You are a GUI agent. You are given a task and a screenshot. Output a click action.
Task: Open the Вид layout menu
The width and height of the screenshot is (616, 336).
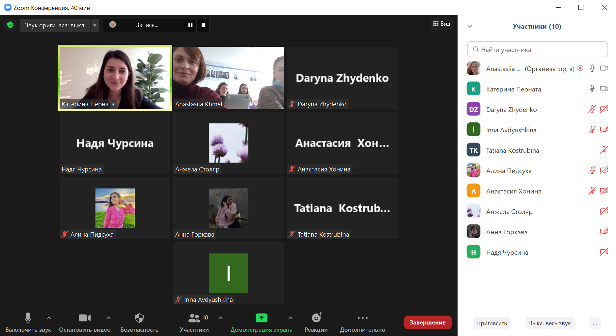point(441,24)
